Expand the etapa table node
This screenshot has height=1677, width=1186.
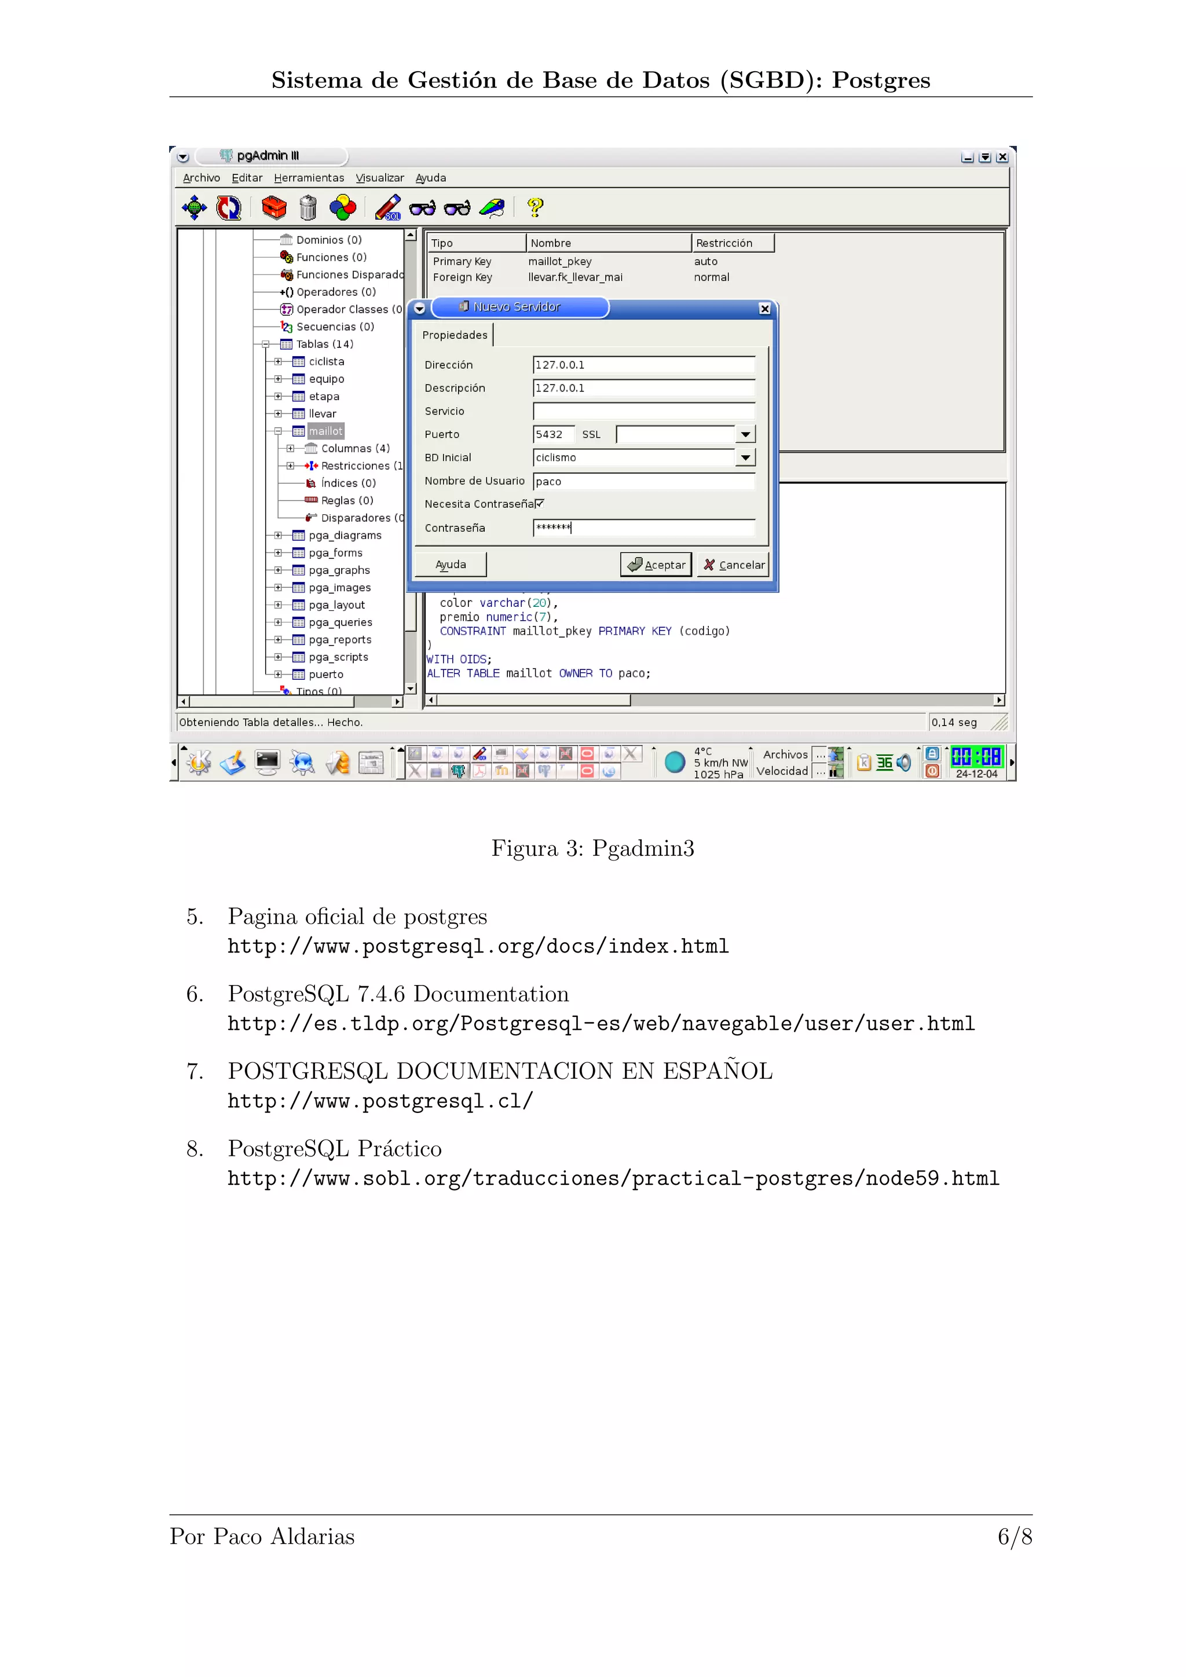coord(278,397)
